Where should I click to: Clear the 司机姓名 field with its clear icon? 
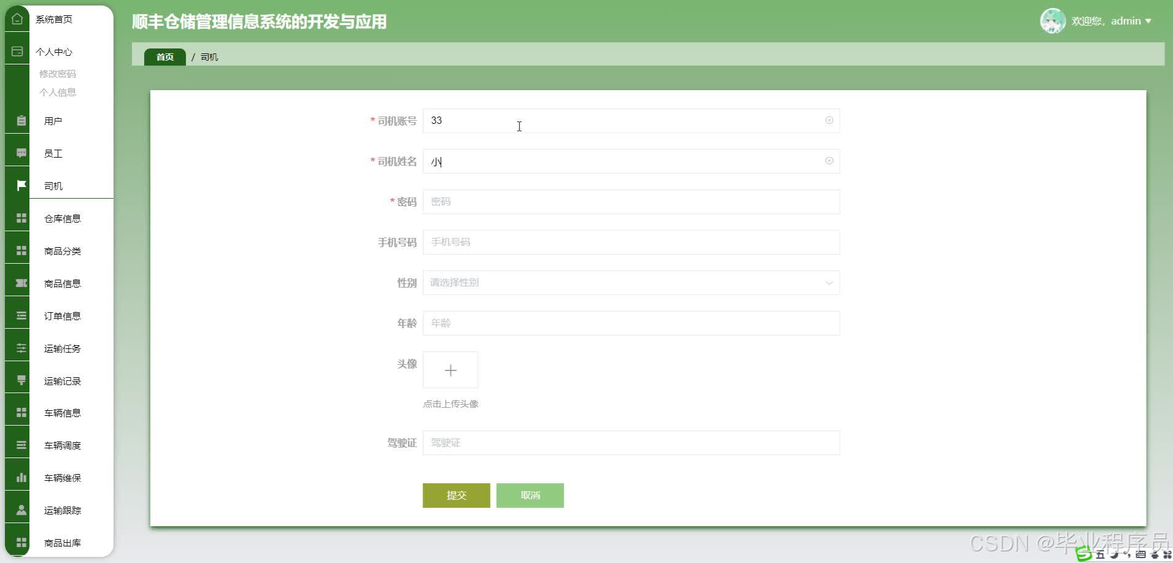coord(829,161)
